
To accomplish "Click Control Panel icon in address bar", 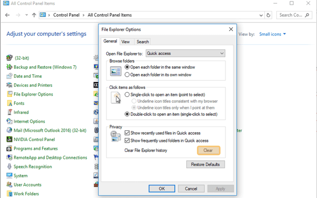I will tap(43, 15).
